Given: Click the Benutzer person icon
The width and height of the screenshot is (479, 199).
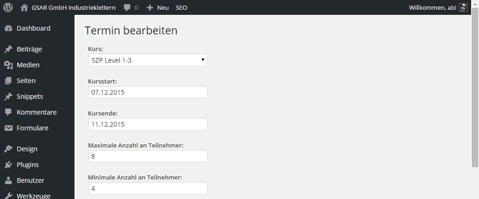Looking at the screenshot, I should [8, 181].
